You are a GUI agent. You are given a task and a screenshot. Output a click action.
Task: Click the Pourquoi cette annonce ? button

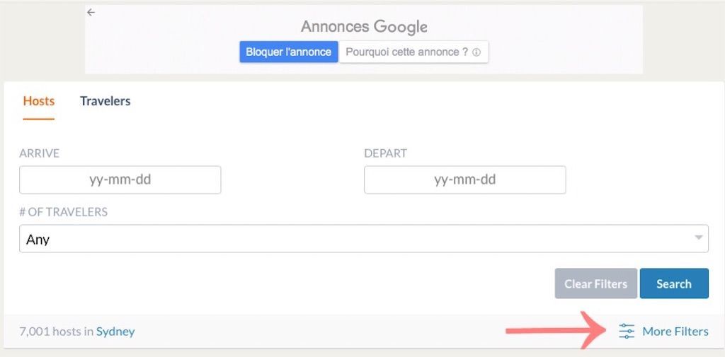point(413,52)
